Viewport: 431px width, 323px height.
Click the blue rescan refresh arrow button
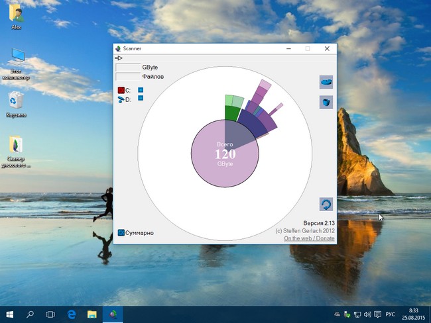[x=326, y=204]
